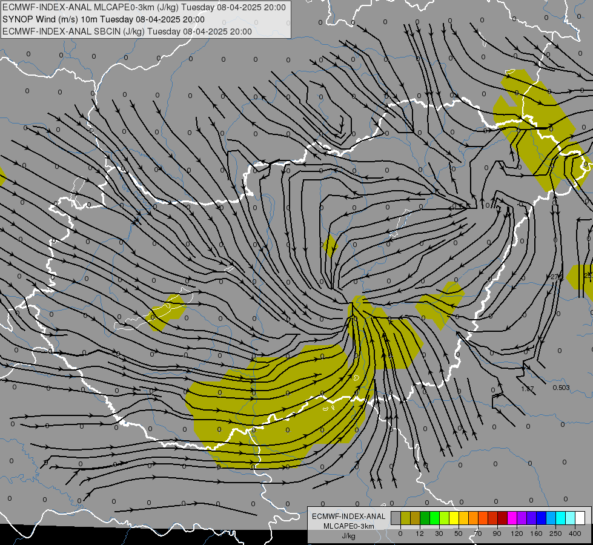Select the magenta legend swatch
The image size is (593, 545).
click(512, 518)
